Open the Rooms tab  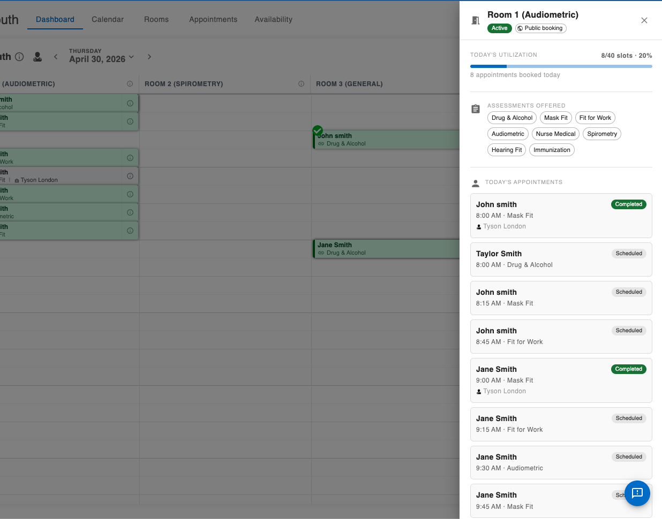[x=156, y=19]
